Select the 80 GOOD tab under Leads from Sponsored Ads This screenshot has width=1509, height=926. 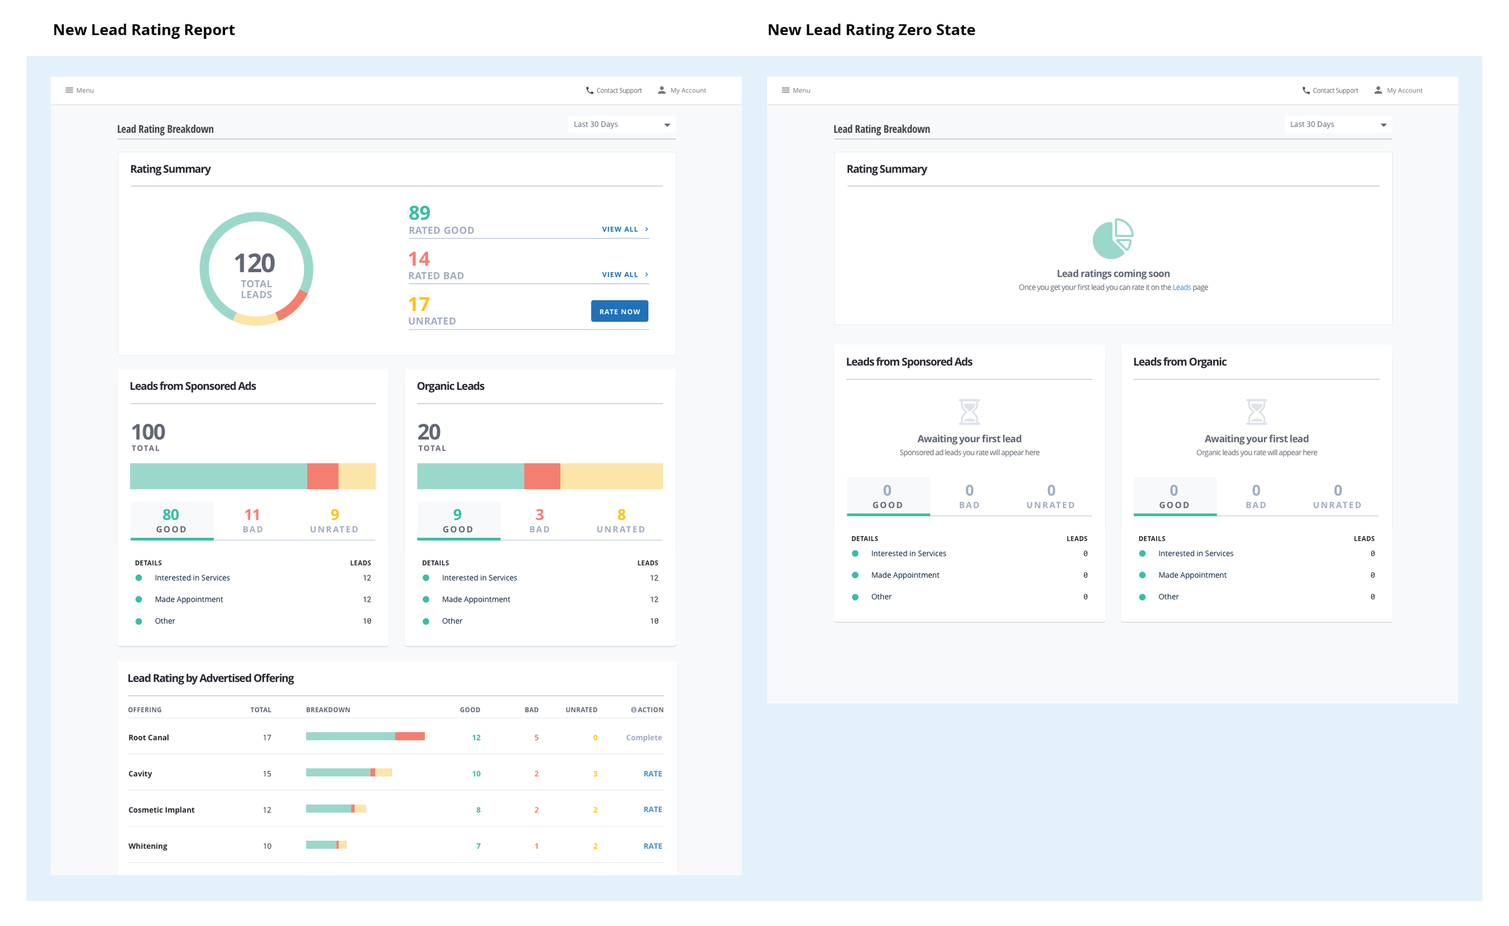(171, 520)
